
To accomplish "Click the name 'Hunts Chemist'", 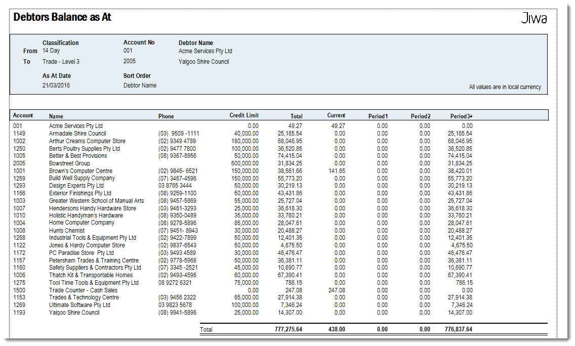I will pos(67,231).
